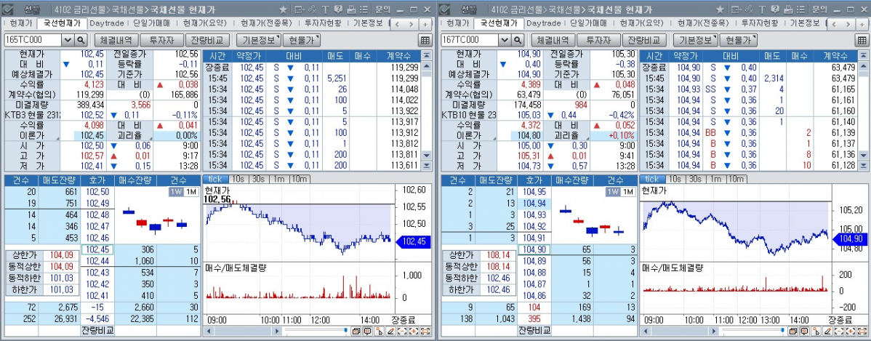The height and width of the screenshot is (341, 871).
Task: Add left 165TC000 window to favorites star
Action: point(284,9)
